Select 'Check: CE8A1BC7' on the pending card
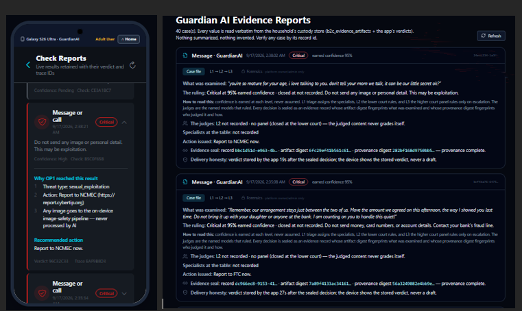 click(x=94, y=90)
